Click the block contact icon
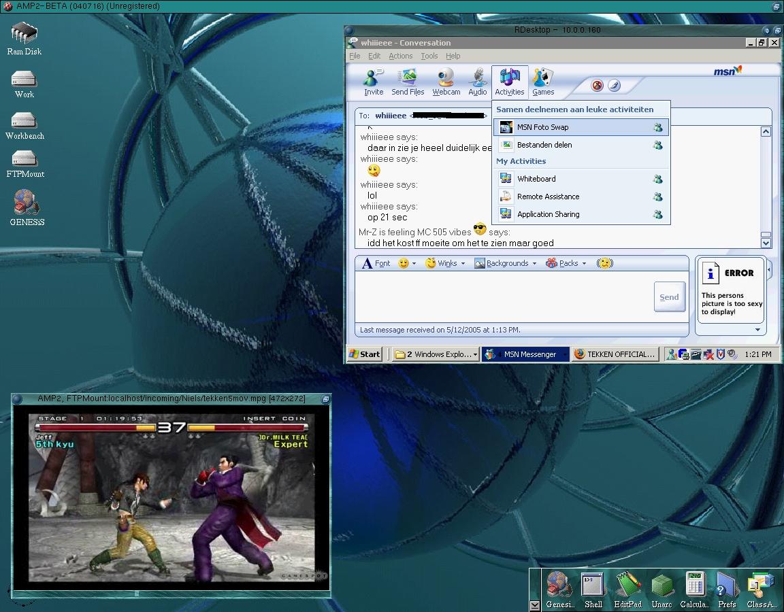Screen dimensions: 784x612 [x=597, y=86]
